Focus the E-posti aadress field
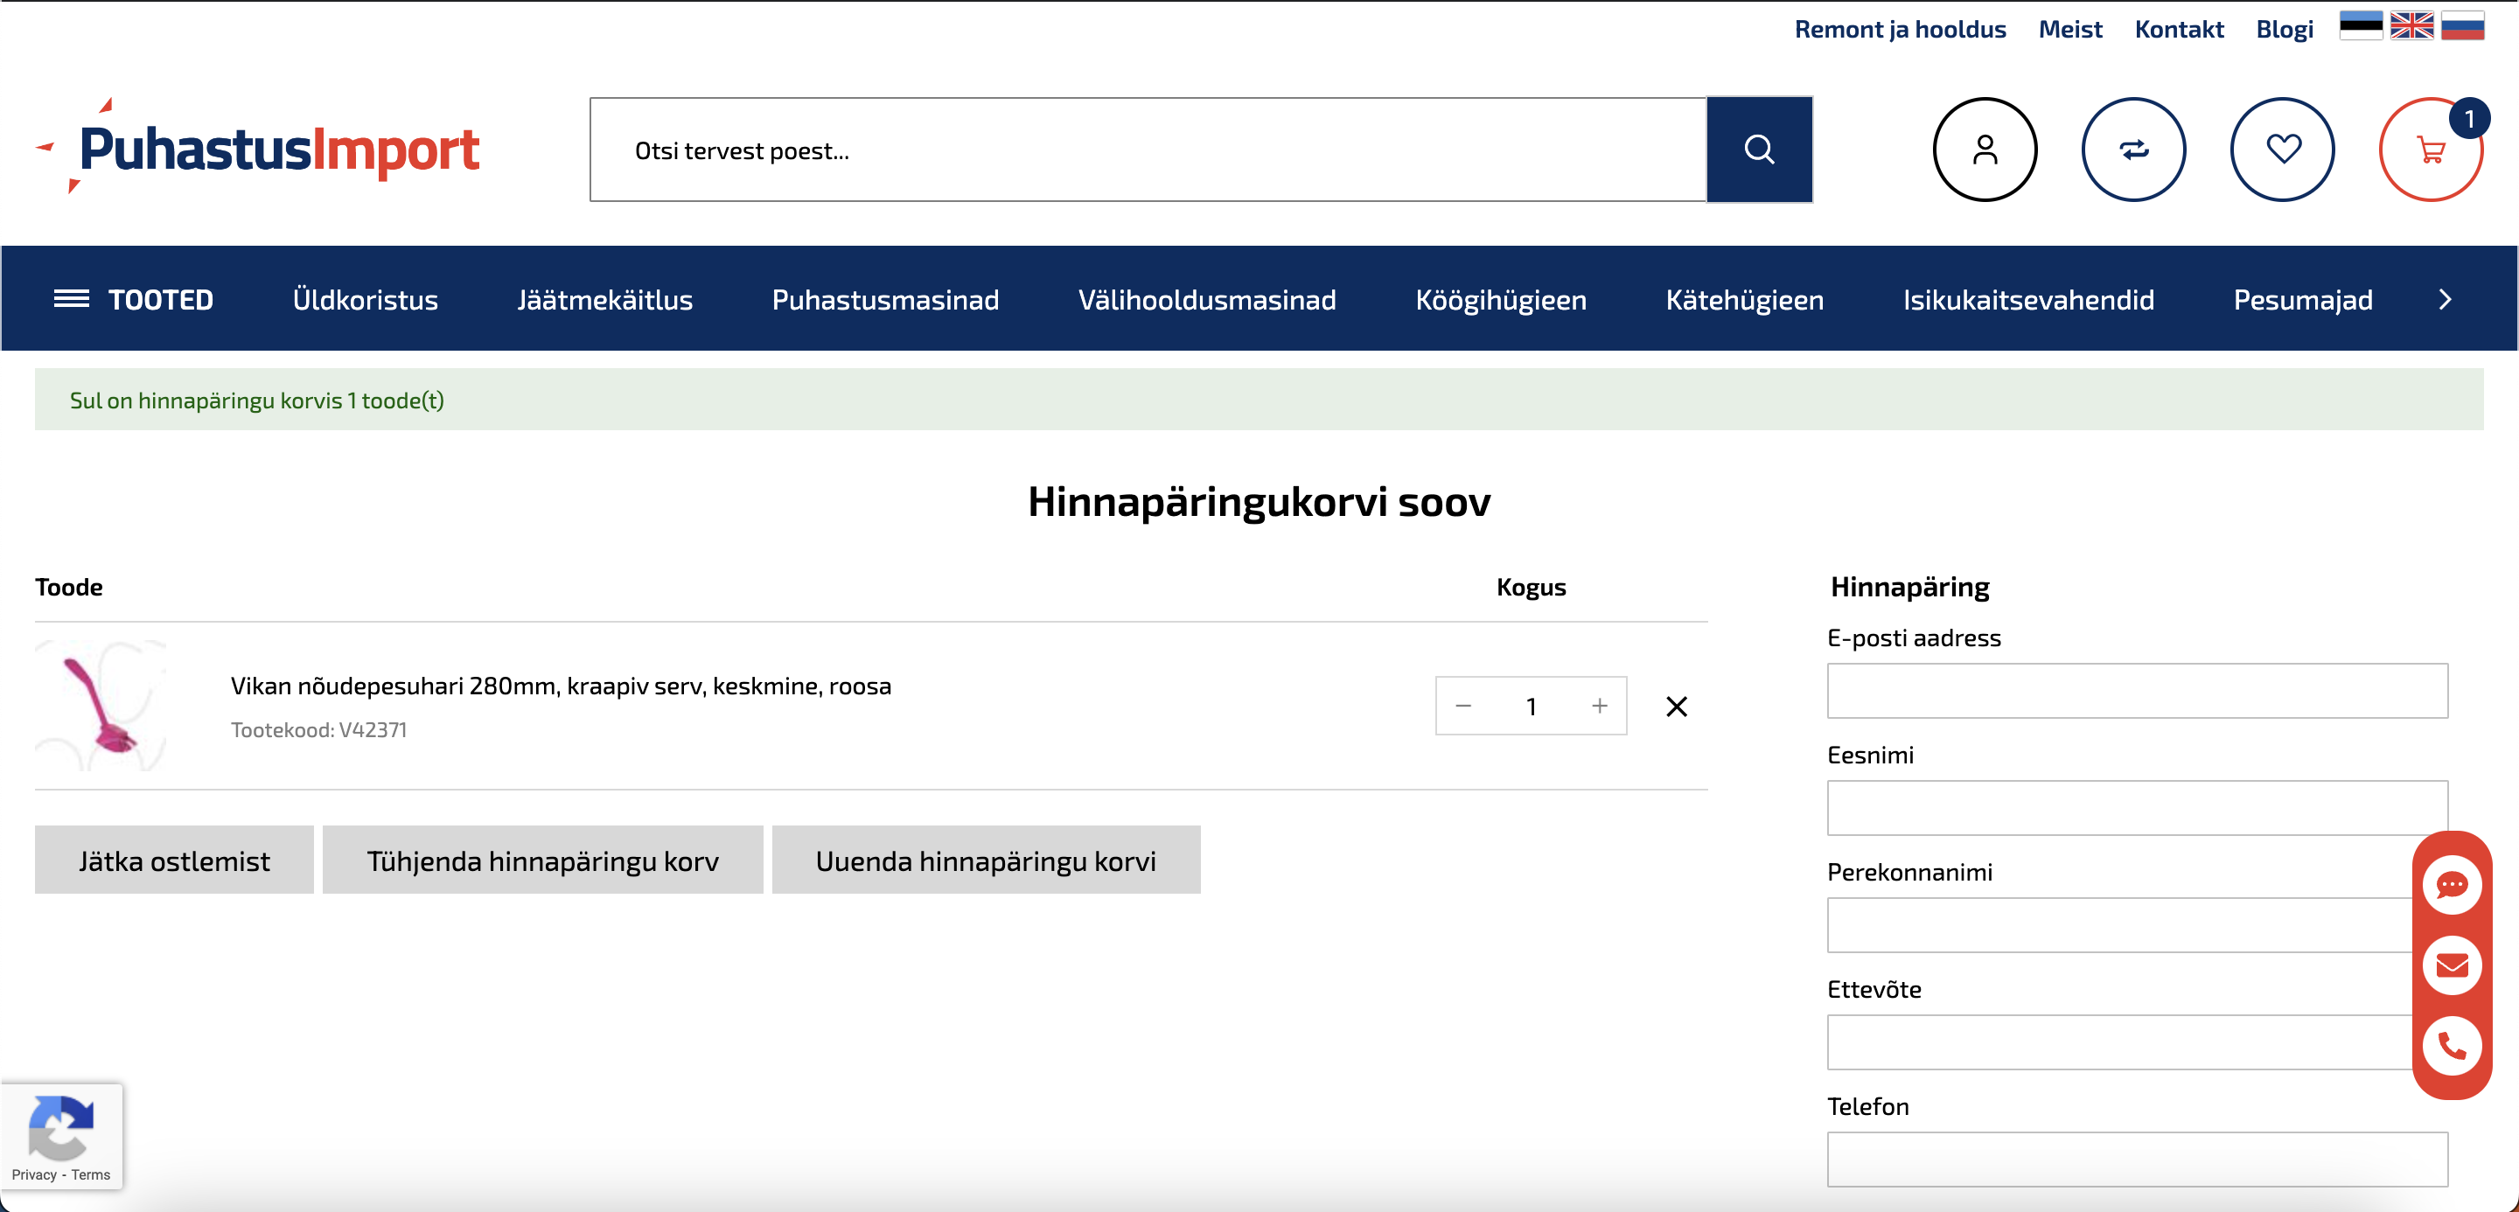Screen dimensions: 2519x1212 click(2138, 691)
